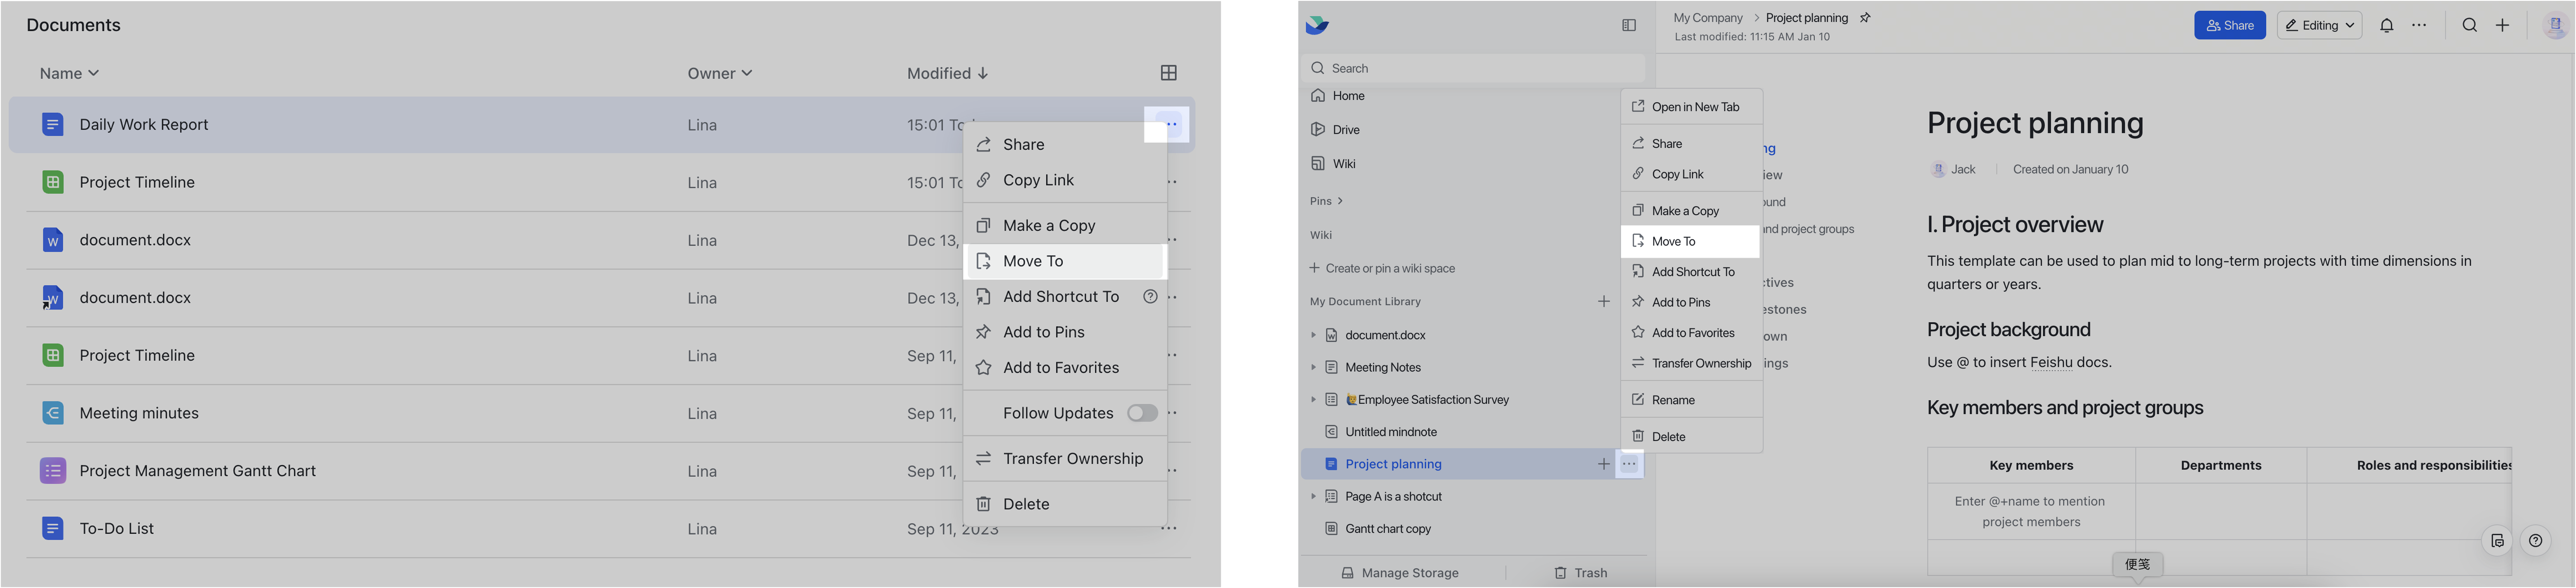This screenshot has height=588, width=2576.
Task: Open the Editing mode dropdown
Action: (x=2319, y=26)
